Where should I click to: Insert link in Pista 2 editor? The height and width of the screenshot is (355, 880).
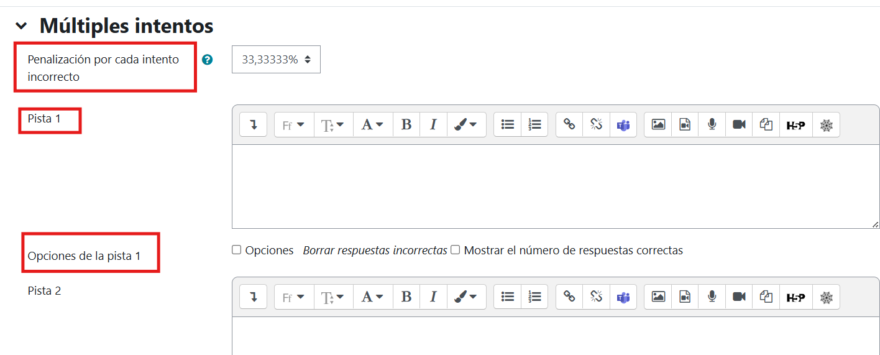[x=569, y=297]
